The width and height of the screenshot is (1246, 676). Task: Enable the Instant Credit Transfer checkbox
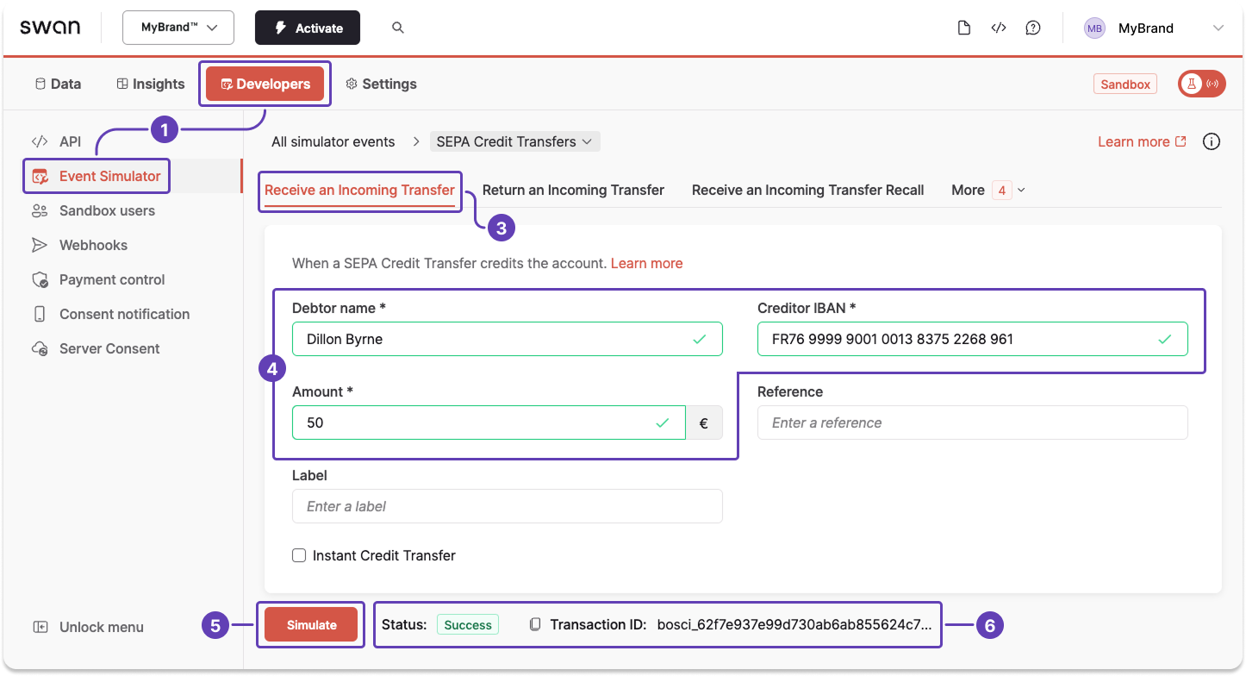coord(299,555)
